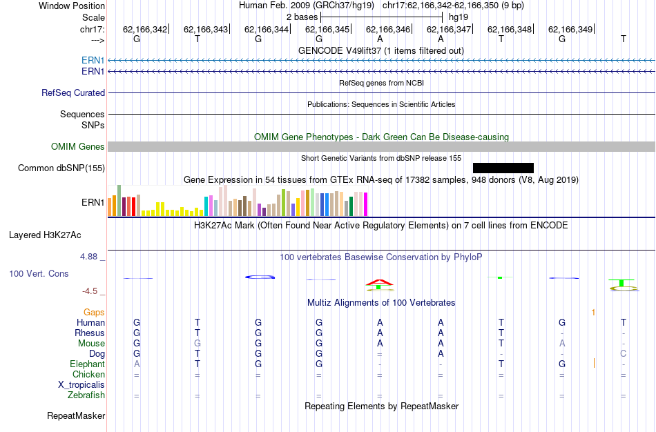The image size is (656, 432).
Task: Click '100 vertebrates Basewise Conservation by PhyloP' title
Action: click(x=381, y=257)
